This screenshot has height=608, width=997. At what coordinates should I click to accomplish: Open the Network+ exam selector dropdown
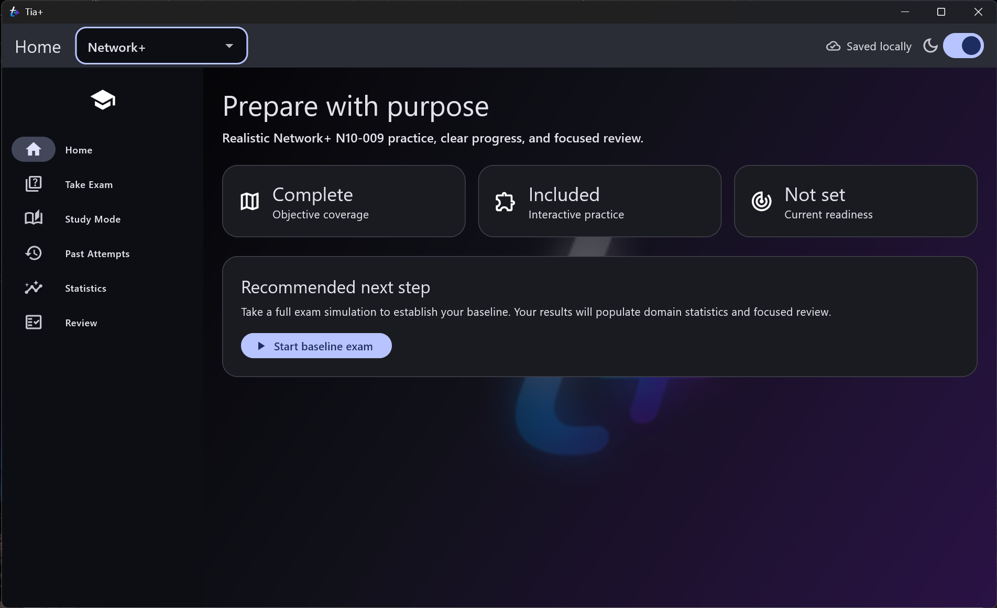pos(161,46)
